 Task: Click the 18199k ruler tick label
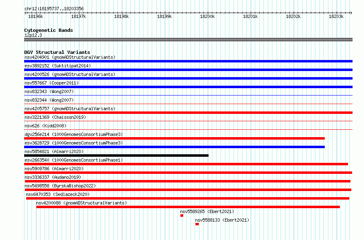click(x=164, y=16)
